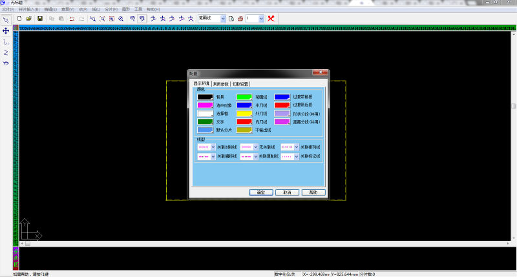Click the red crossed-tools icon in toolbar

[271, 19]
